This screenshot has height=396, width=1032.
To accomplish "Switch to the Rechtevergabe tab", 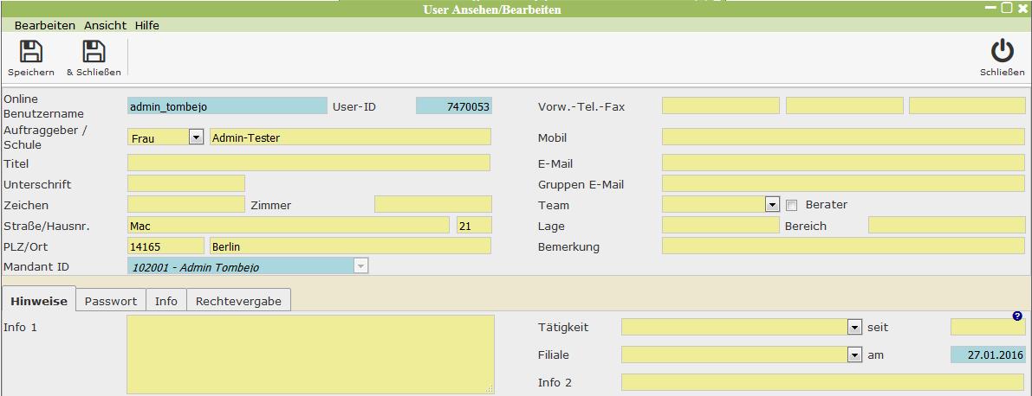I will (x=238, y=301).
